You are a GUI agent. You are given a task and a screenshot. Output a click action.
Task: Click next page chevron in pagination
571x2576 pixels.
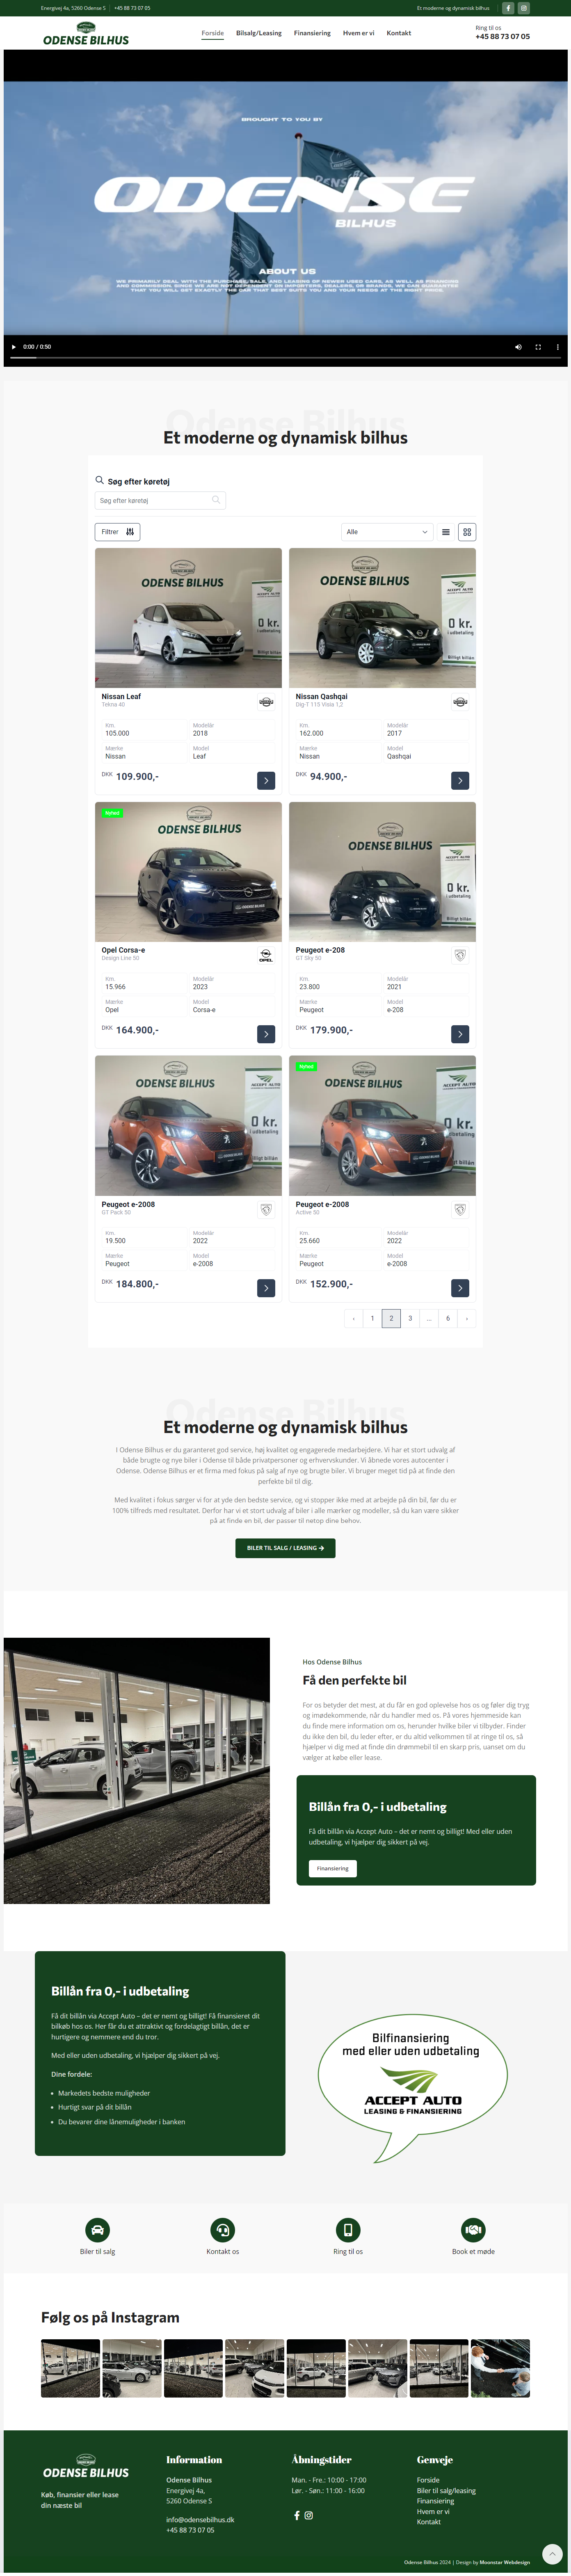point(467,1318)
